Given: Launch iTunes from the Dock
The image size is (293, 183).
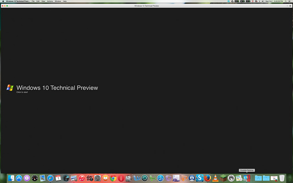Looking at the screenshot, I should [81, 178].
